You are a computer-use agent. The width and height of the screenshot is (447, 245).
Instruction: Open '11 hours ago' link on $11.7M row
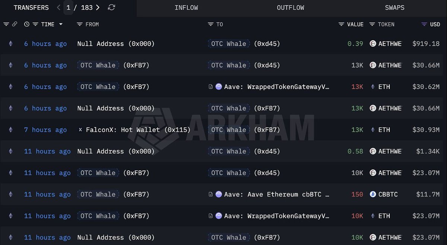[47, 195]
